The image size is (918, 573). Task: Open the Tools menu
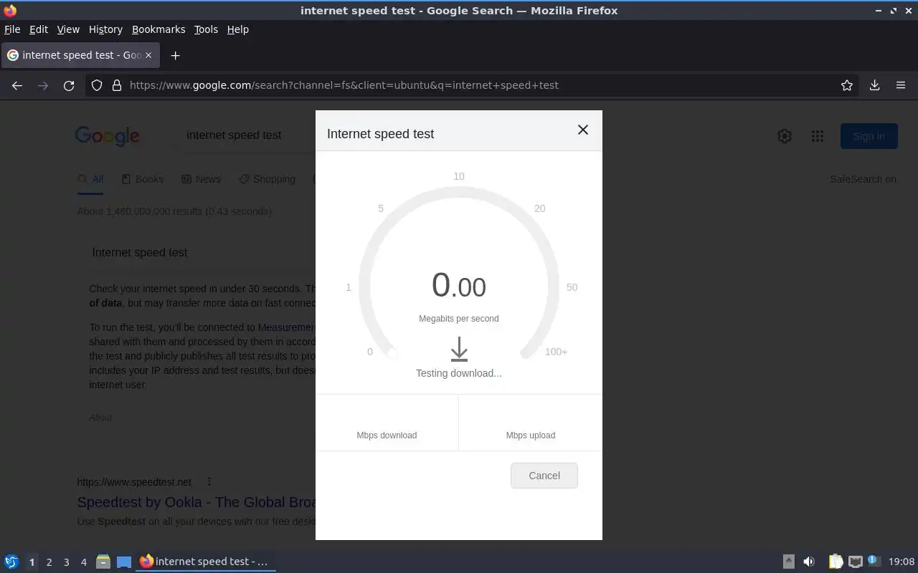coord(206,29)
